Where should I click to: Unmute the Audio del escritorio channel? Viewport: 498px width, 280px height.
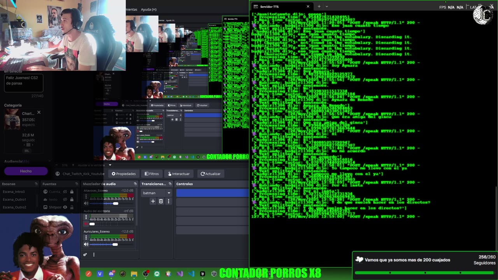coord(86,224)
